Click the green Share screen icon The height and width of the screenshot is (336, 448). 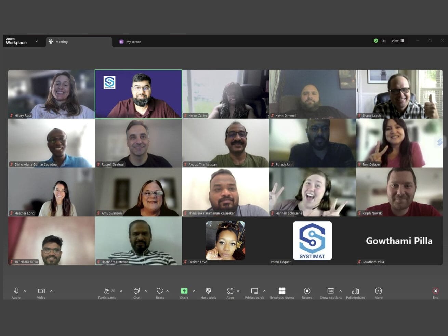click(184, 291)
